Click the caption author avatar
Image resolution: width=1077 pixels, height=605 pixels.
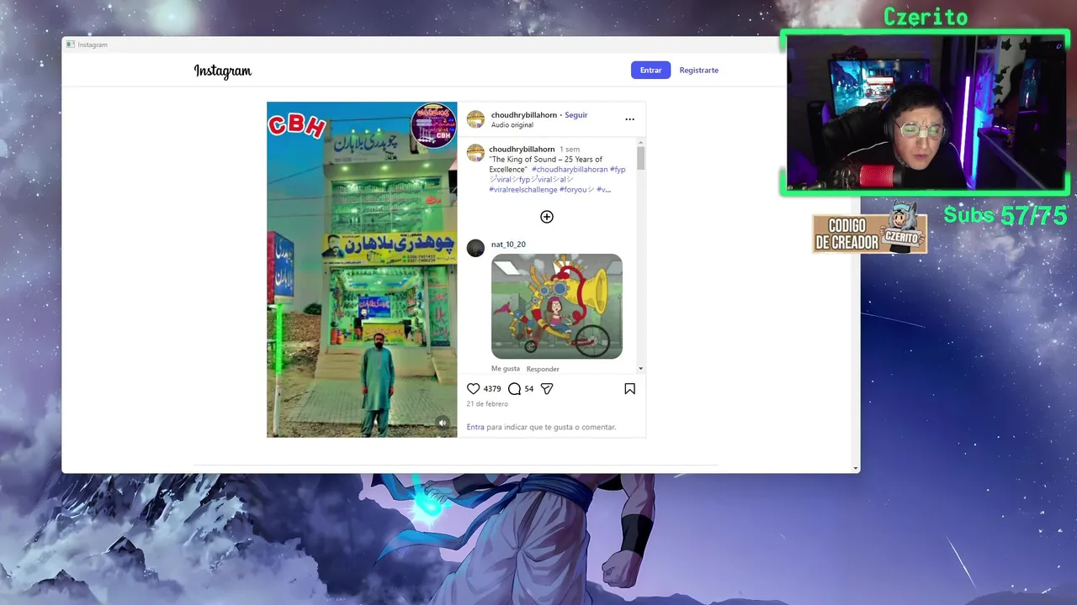point(475,153)
